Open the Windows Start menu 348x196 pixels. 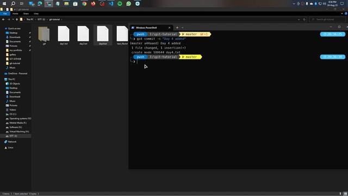point(4,4)
